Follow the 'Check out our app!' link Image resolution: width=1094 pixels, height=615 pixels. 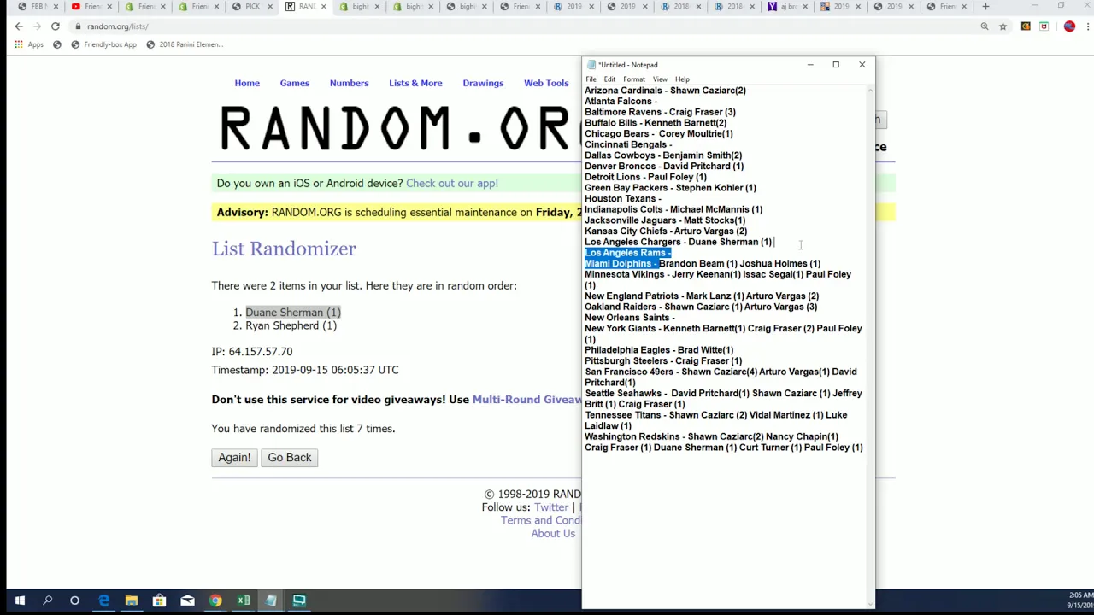click(452, 183)
